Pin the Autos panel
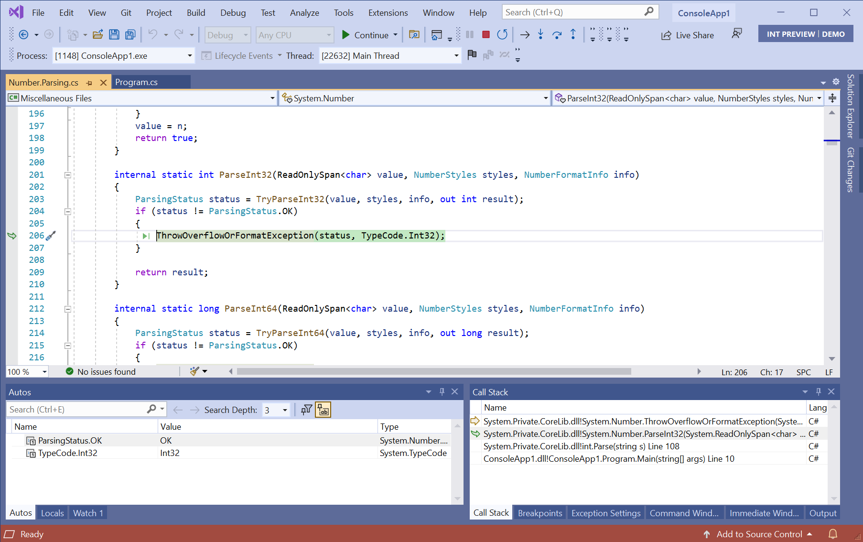The height and width of the screenshot is (542, 863). 442,392
